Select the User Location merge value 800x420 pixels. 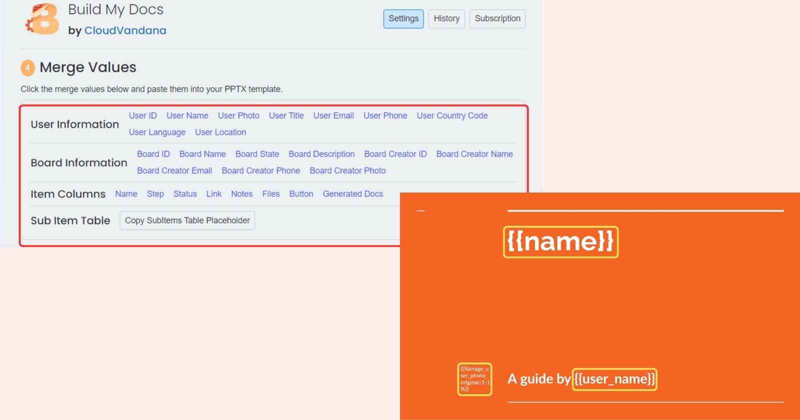point(220,132)
